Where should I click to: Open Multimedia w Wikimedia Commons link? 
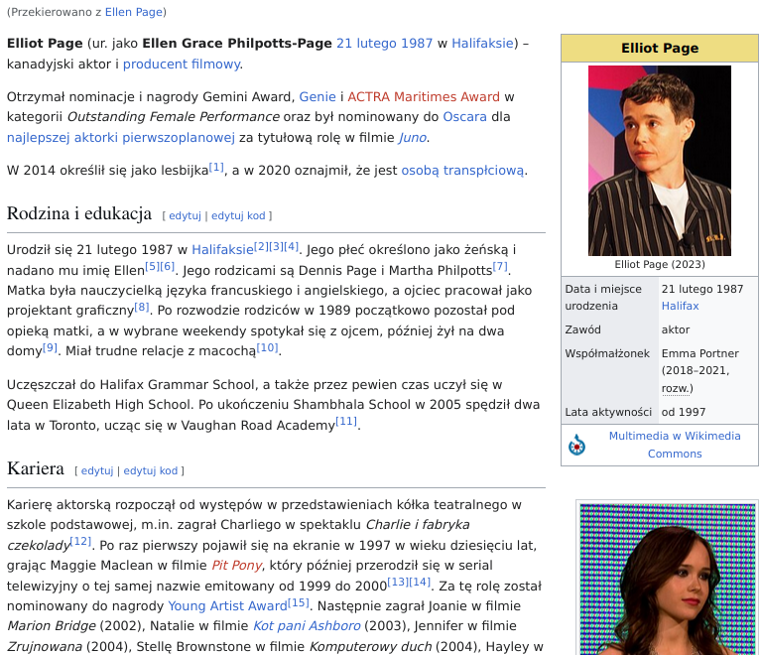pos(675,445)
